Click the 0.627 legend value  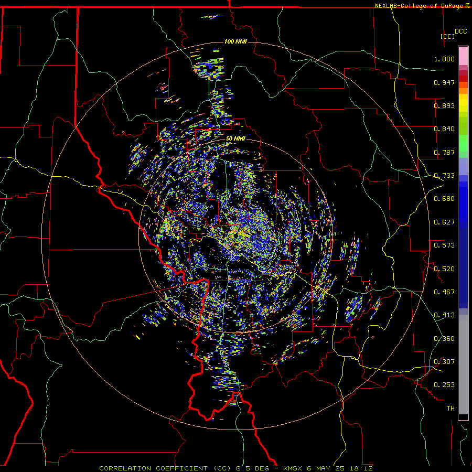(x=444, y=222)
